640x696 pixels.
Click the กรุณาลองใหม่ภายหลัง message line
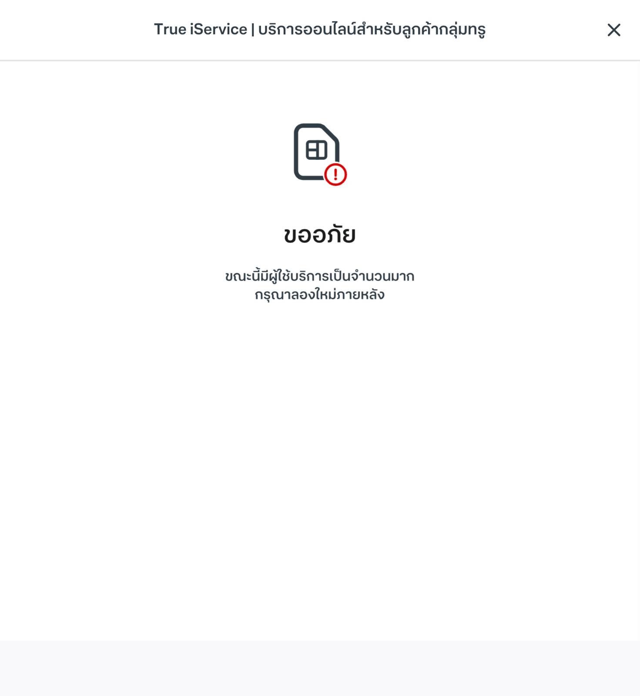pyautogui.click(x=320, y=294)
